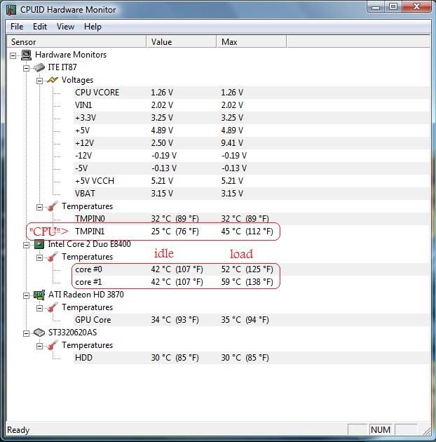Collapse the Intel Core 2 Duo E8400 node

pos(26,246)
